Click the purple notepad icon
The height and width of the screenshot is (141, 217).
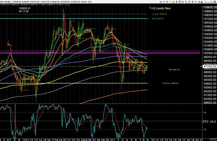189,2
